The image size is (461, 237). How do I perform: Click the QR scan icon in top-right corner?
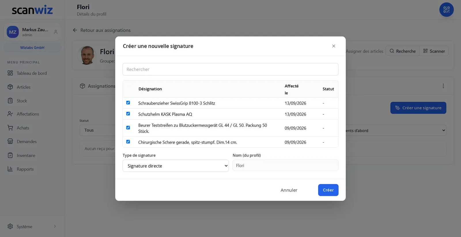[x=446, y=10]
